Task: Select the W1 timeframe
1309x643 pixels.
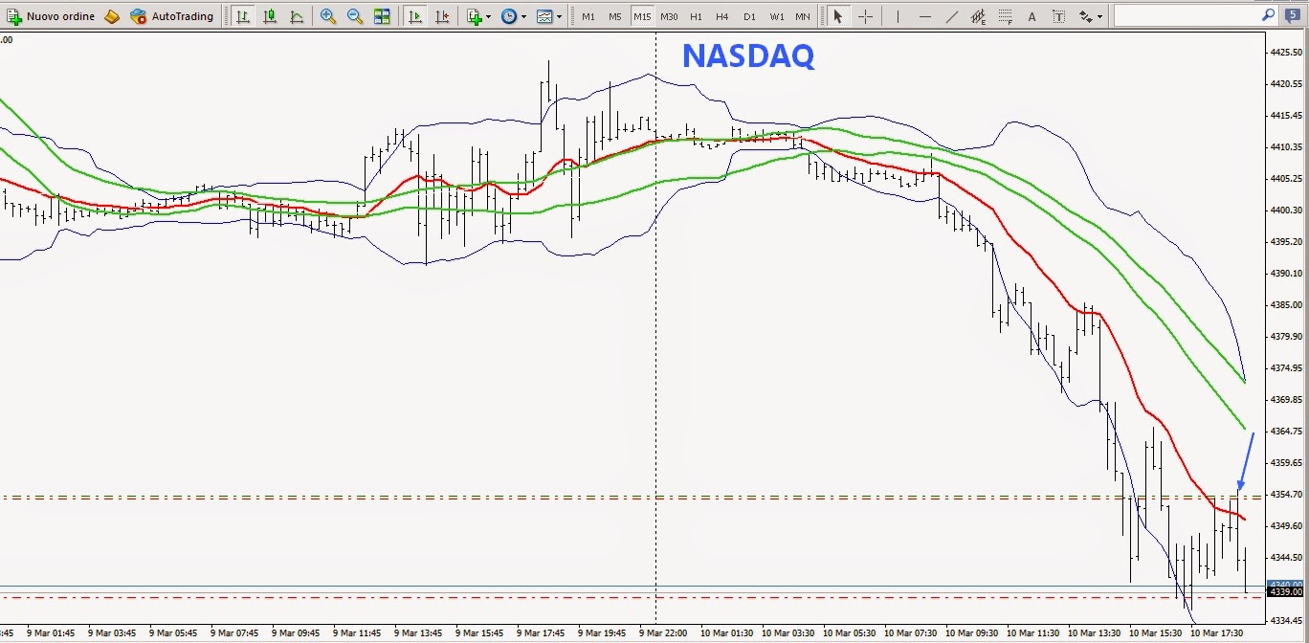Action: (776, 16)
